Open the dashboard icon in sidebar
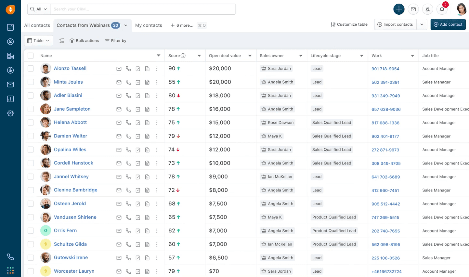 pos(10,27)
